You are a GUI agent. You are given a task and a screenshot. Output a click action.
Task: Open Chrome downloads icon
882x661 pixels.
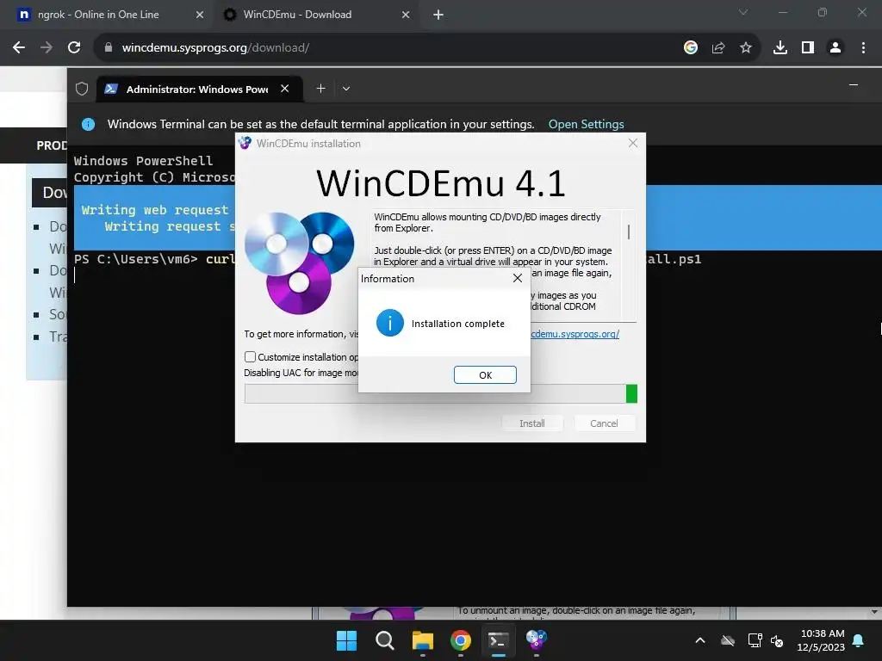tap(780, 48)
